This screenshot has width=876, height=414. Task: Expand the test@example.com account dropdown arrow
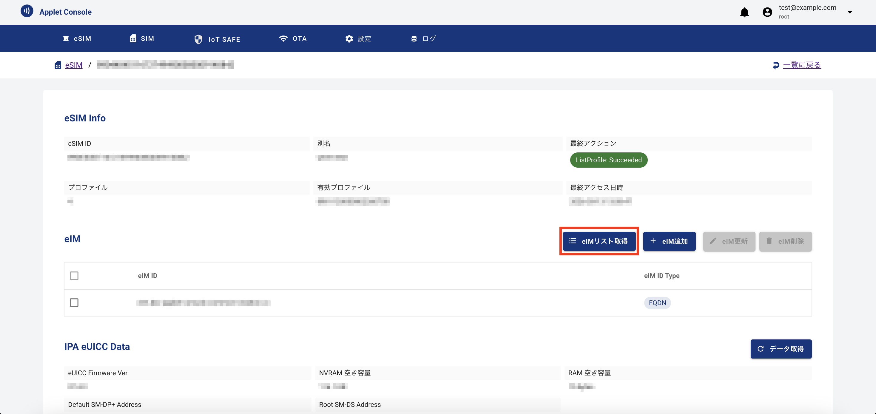(849, 12)
